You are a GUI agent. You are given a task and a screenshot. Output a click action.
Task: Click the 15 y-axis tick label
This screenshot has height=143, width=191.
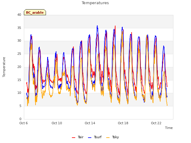coord(19,80)
